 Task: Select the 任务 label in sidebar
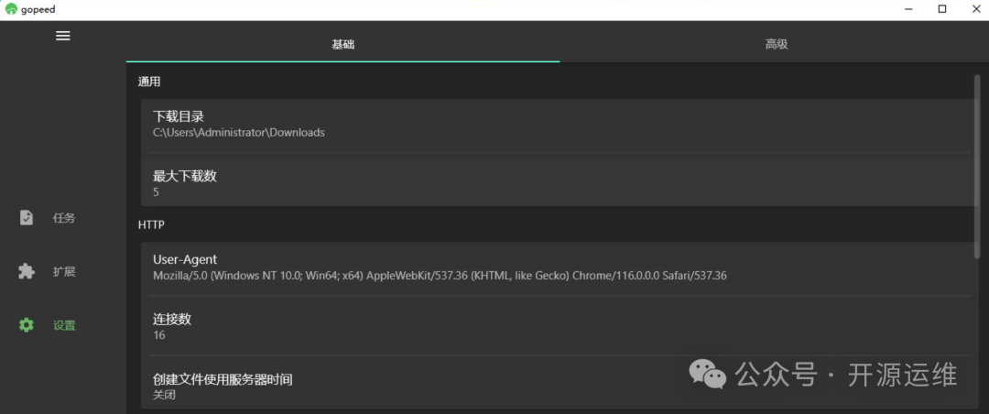(64, 218)
